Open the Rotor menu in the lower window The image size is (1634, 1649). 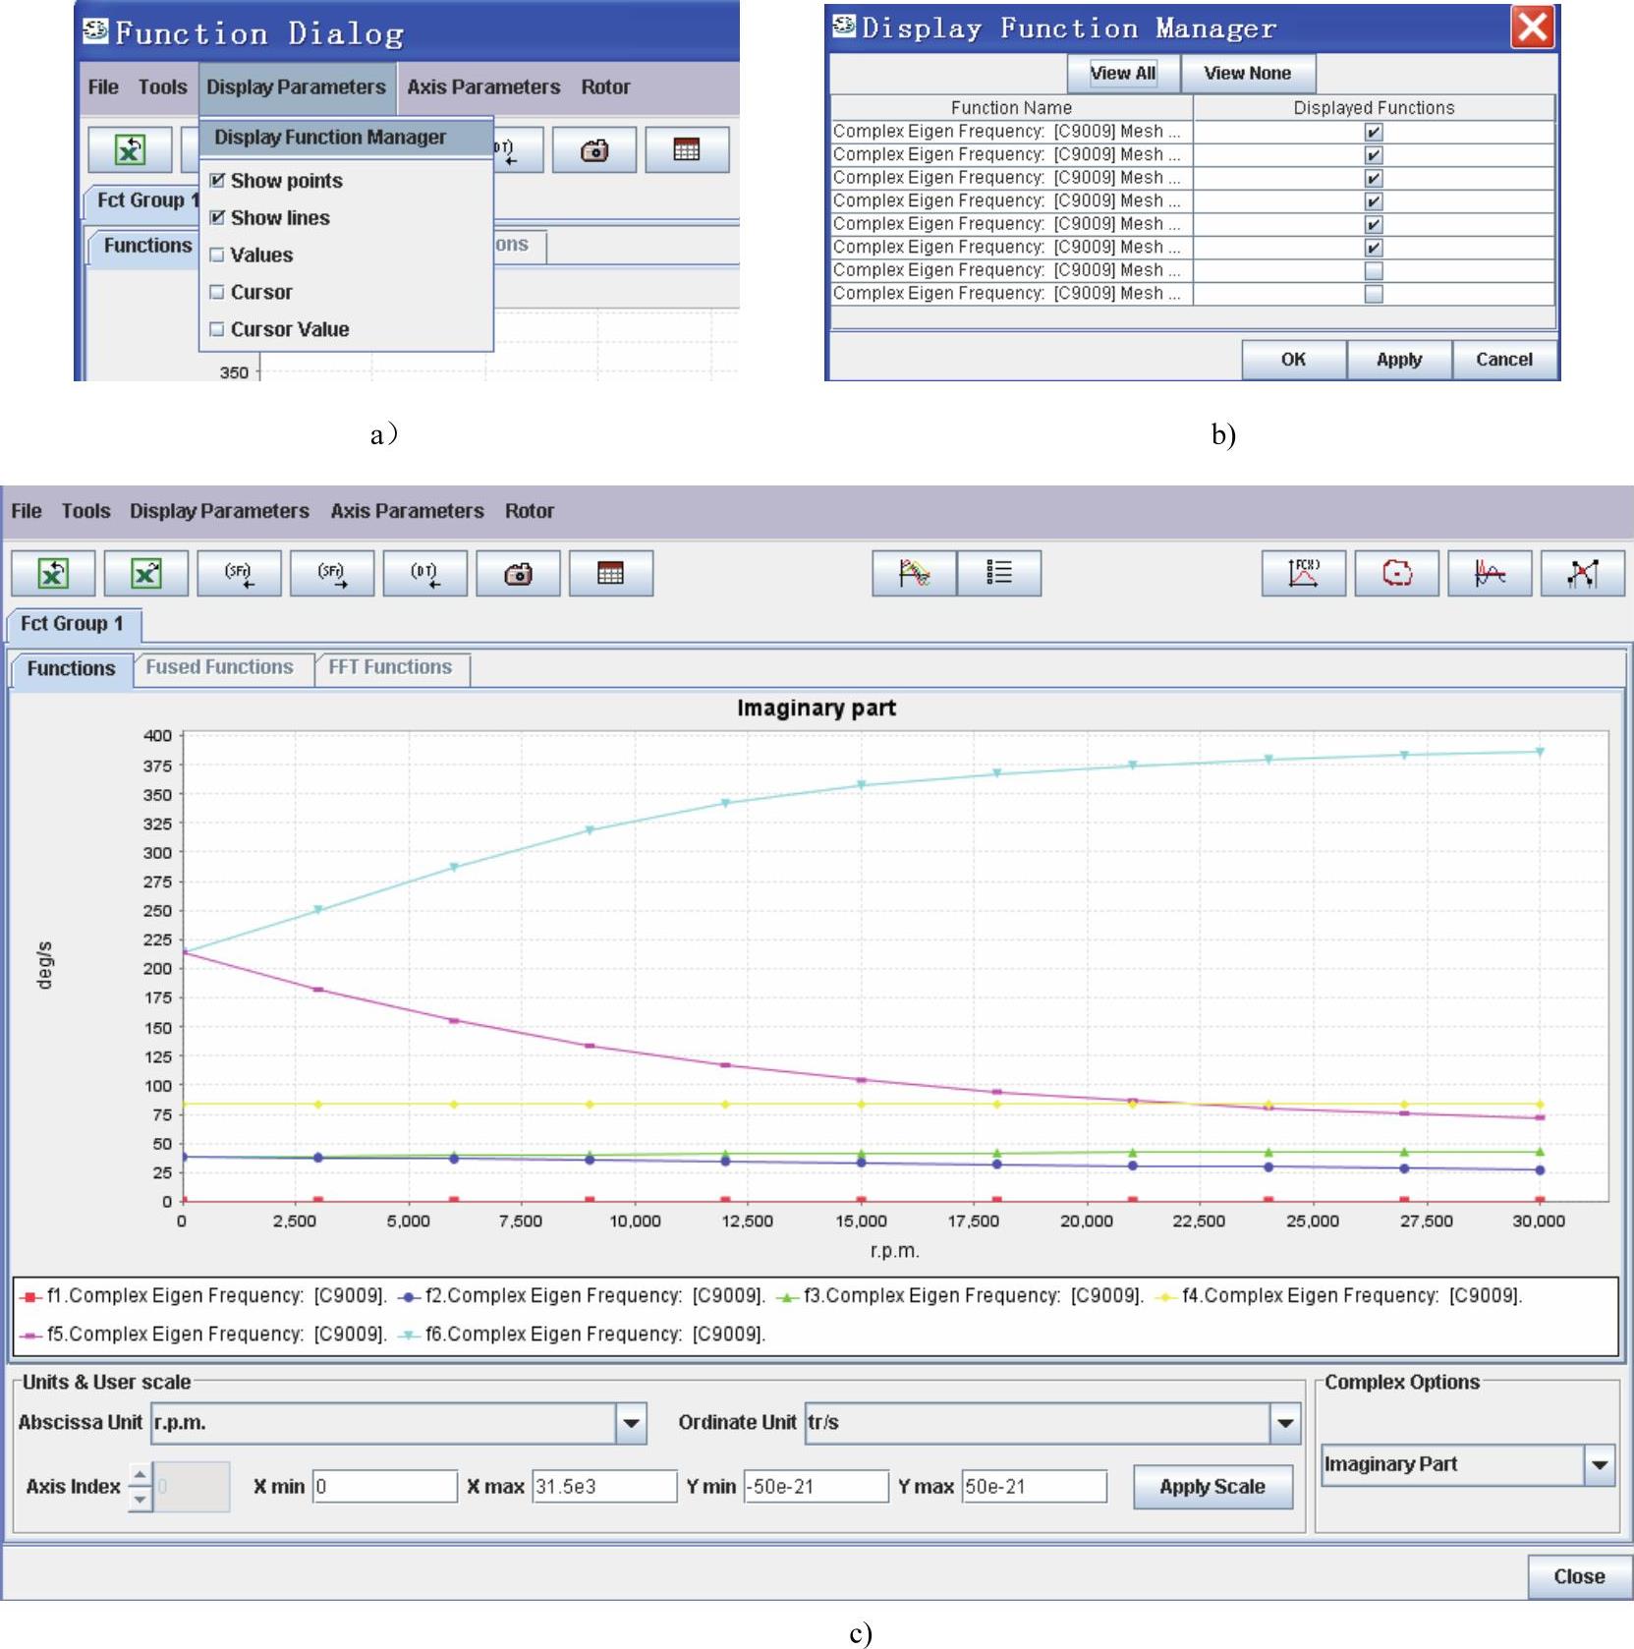pyautogui.click(x=529, y=511)
